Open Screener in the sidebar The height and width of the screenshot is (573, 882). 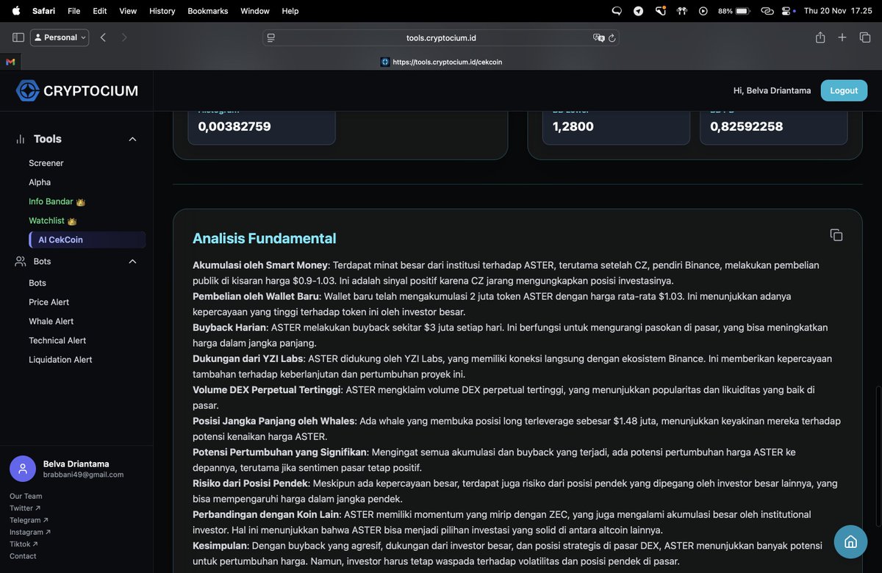click(46, 163)
